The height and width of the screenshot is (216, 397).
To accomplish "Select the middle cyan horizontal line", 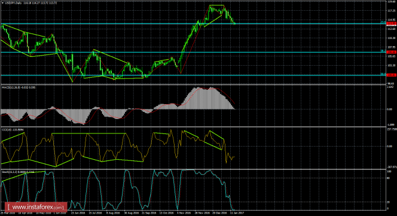I will [x=193, y=53].
